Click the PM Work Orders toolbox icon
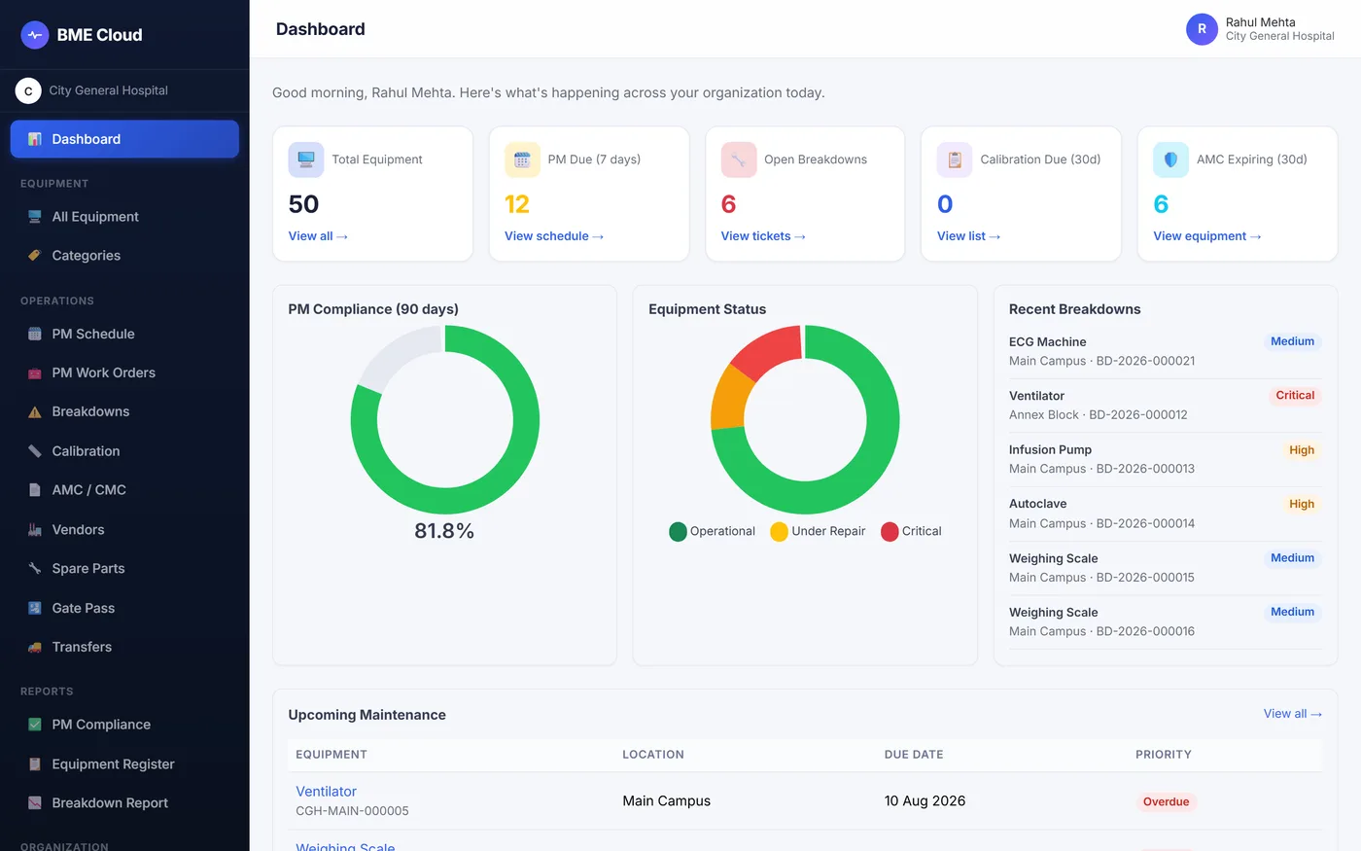The width and height of the screenshot is (1361, 851). (x=35, y=372)
